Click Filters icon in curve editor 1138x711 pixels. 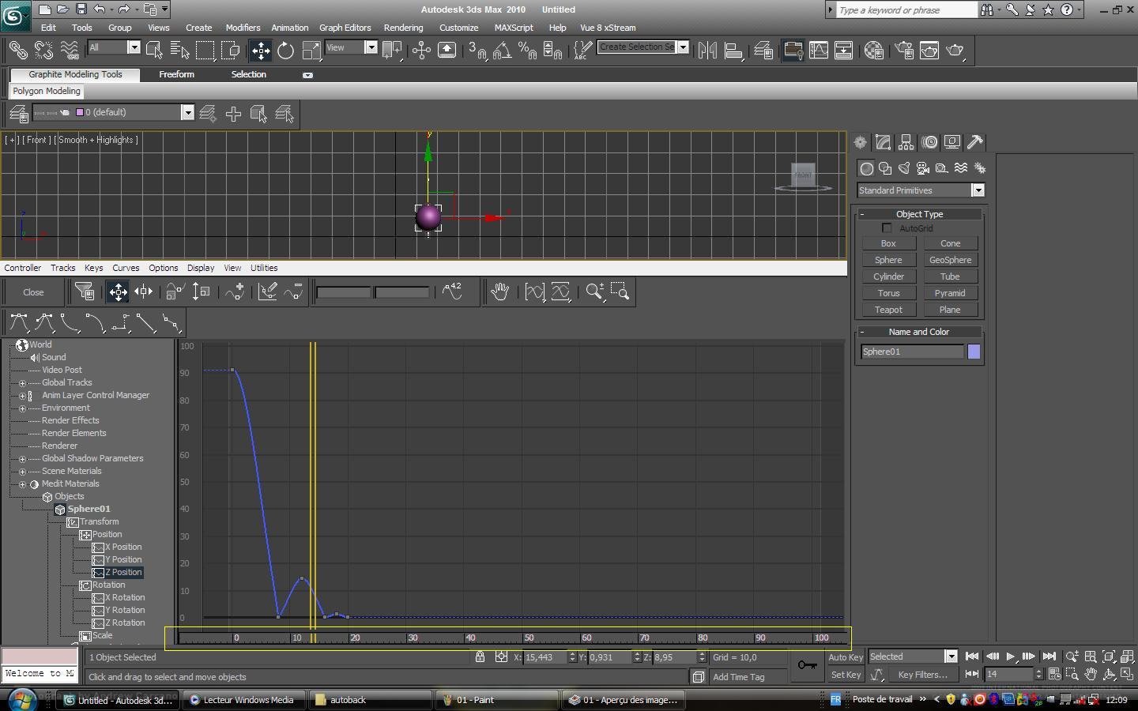[85, 292]
